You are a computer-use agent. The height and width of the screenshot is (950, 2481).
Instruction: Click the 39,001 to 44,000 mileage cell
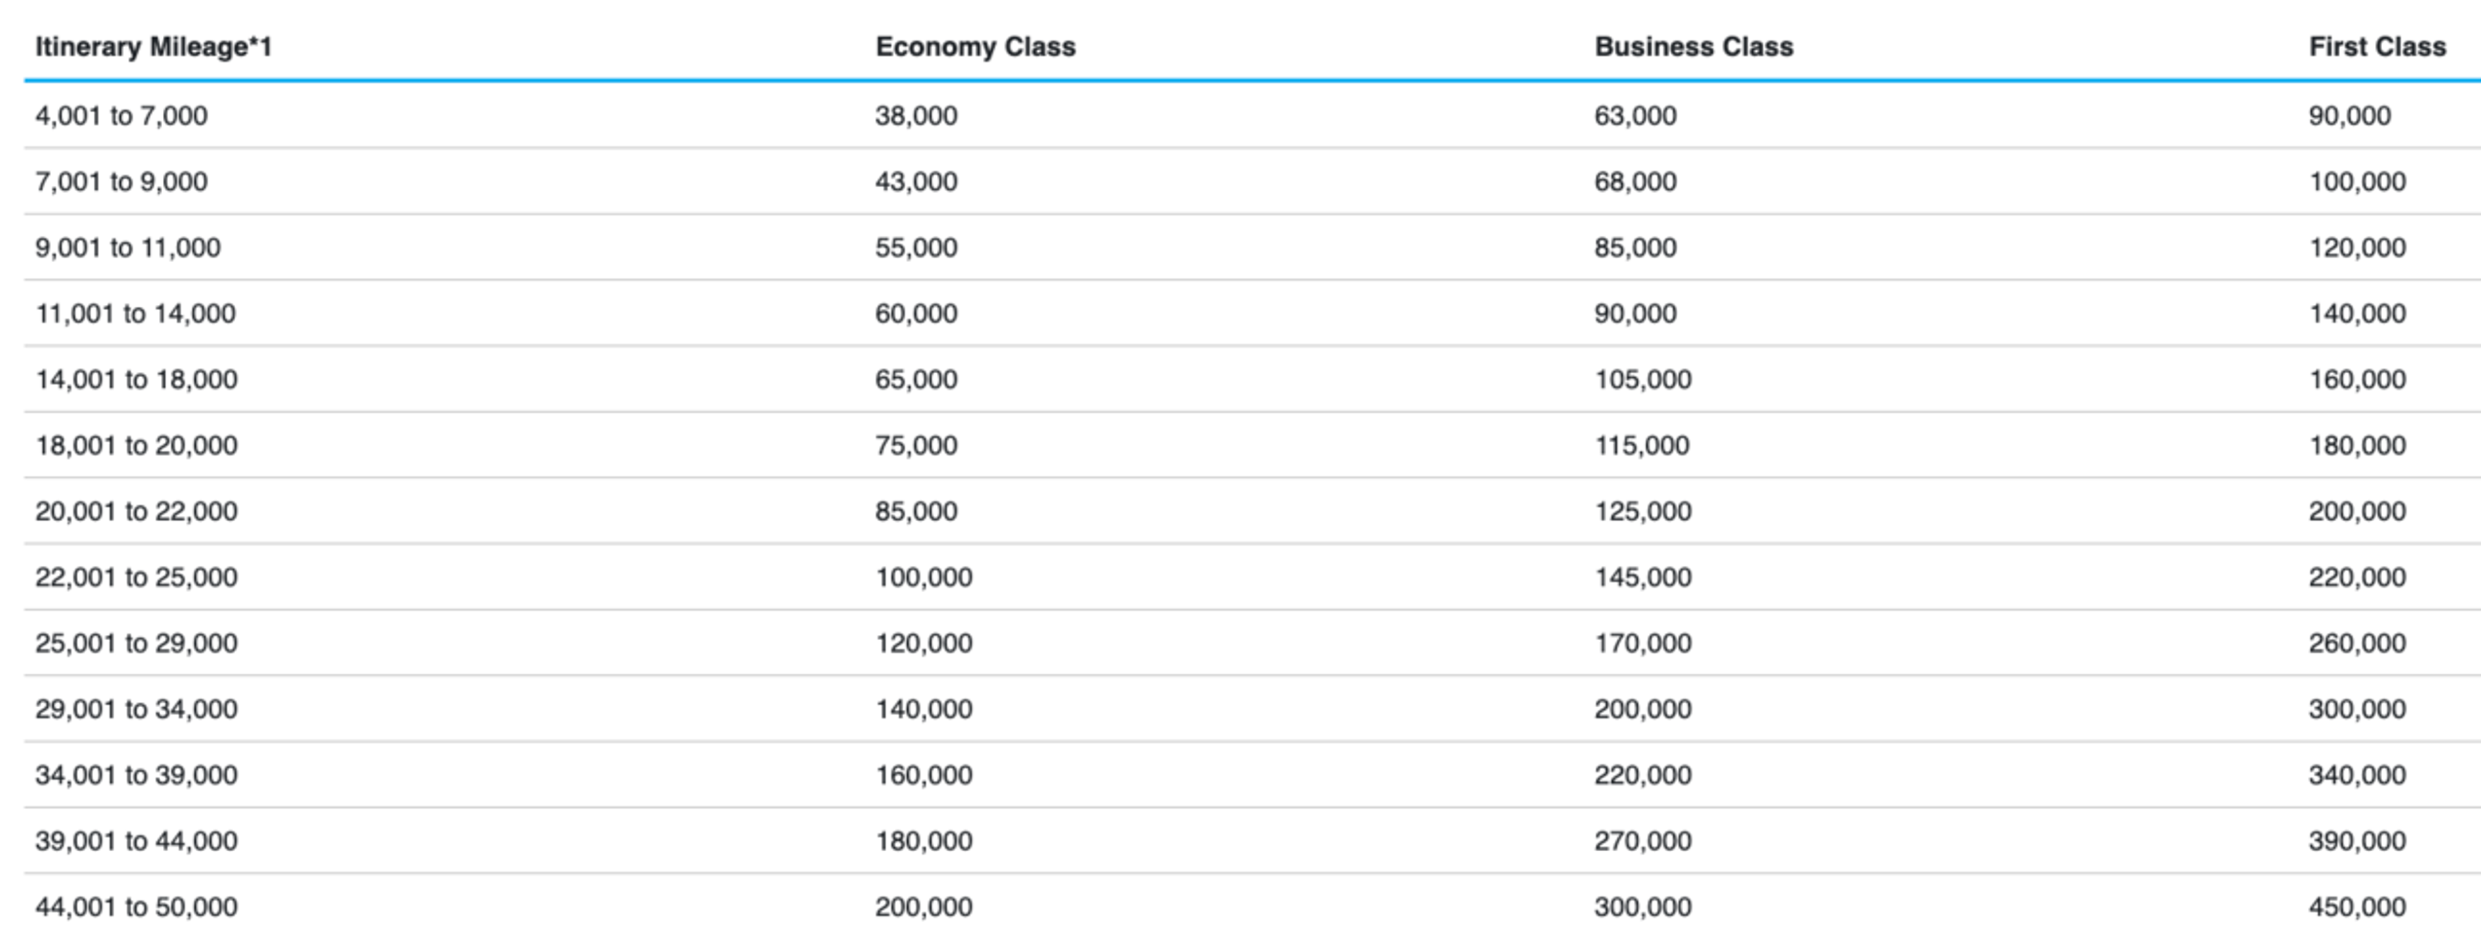pos(137,842)
